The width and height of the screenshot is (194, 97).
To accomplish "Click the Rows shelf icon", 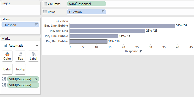I will pos(45,12).
